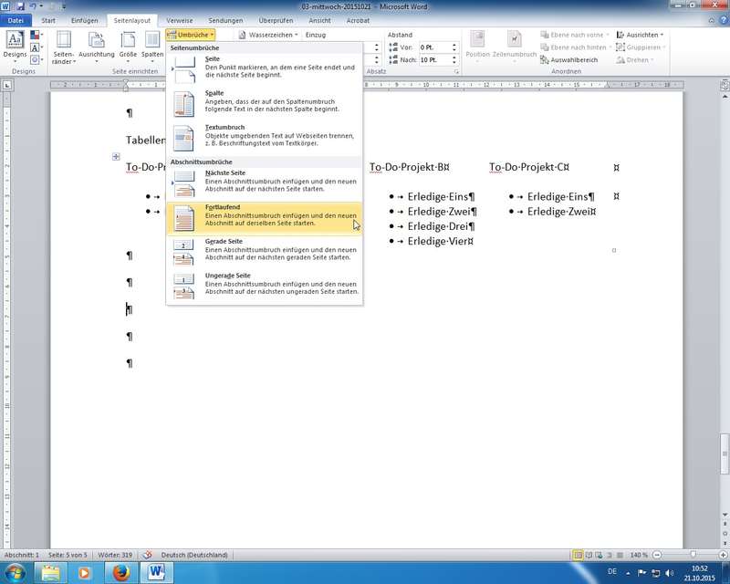This screenshot has width=730, height=584.
Task: Click the Zeilenumbruch wrap text button
Action: (515, 46)
